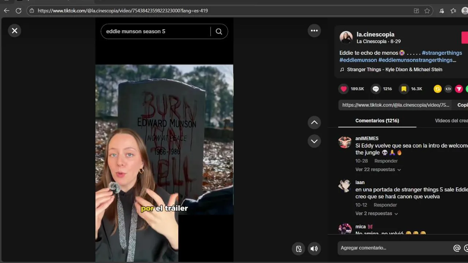Open laan commenter avatar
This screenshot has width=468, height=263.
345,186
